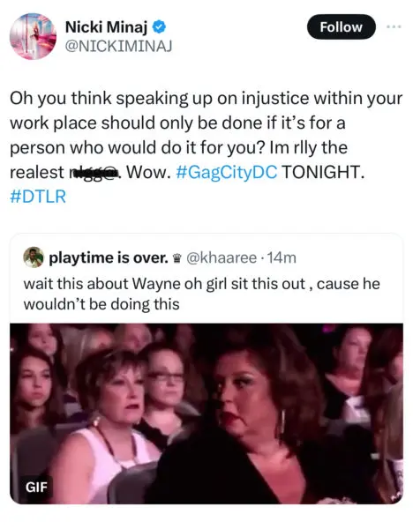Open the Nicki Minaj display name
This screenshot has width=413, height=529.
[x=107, y=27]
